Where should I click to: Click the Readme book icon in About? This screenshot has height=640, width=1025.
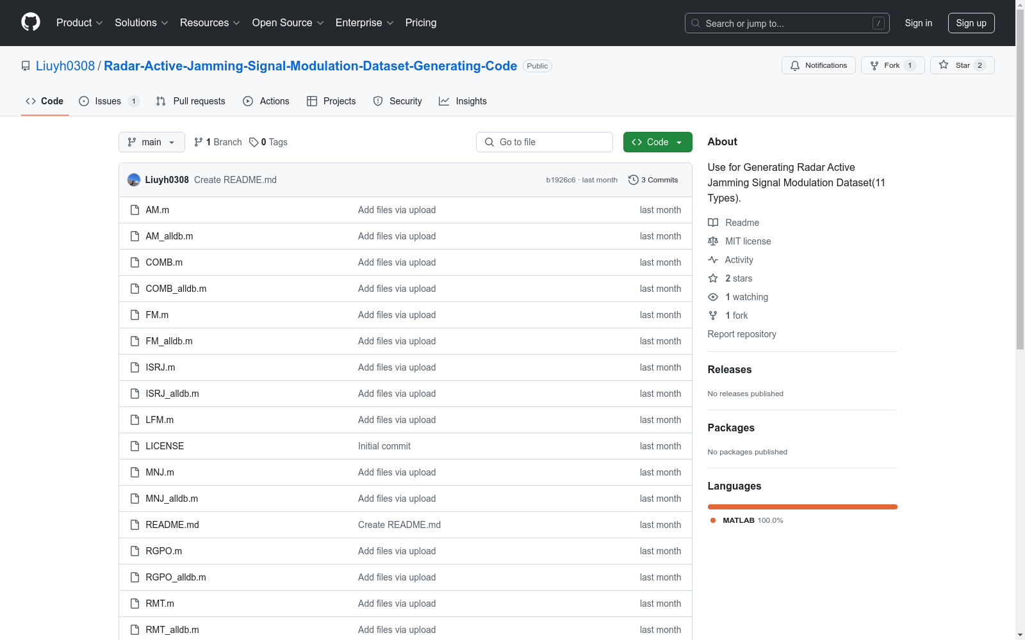pos(713,223)
